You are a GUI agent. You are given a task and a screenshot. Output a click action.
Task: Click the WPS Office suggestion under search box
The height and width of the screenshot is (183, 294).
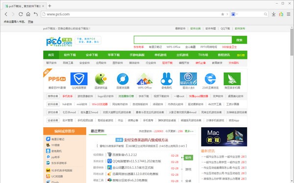[x=173, y=47]
